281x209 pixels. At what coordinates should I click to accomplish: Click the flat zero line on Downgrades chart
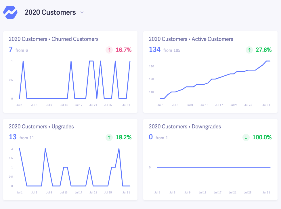213,167
